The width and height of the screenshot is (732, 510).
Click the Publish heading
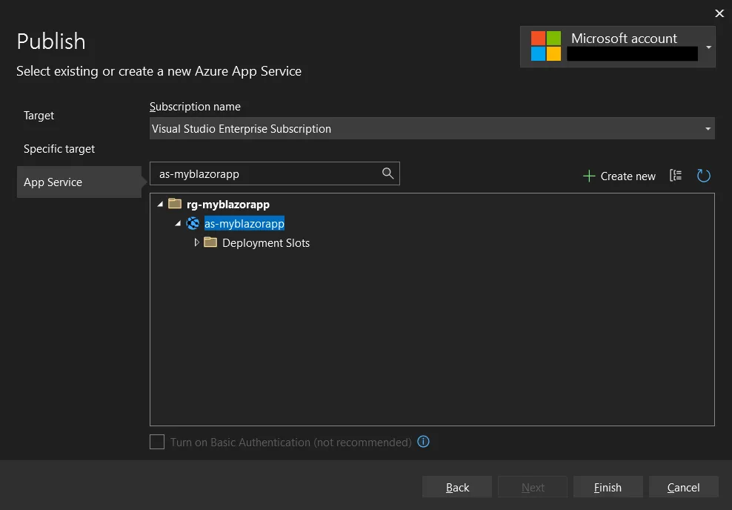tap(51, 42)
